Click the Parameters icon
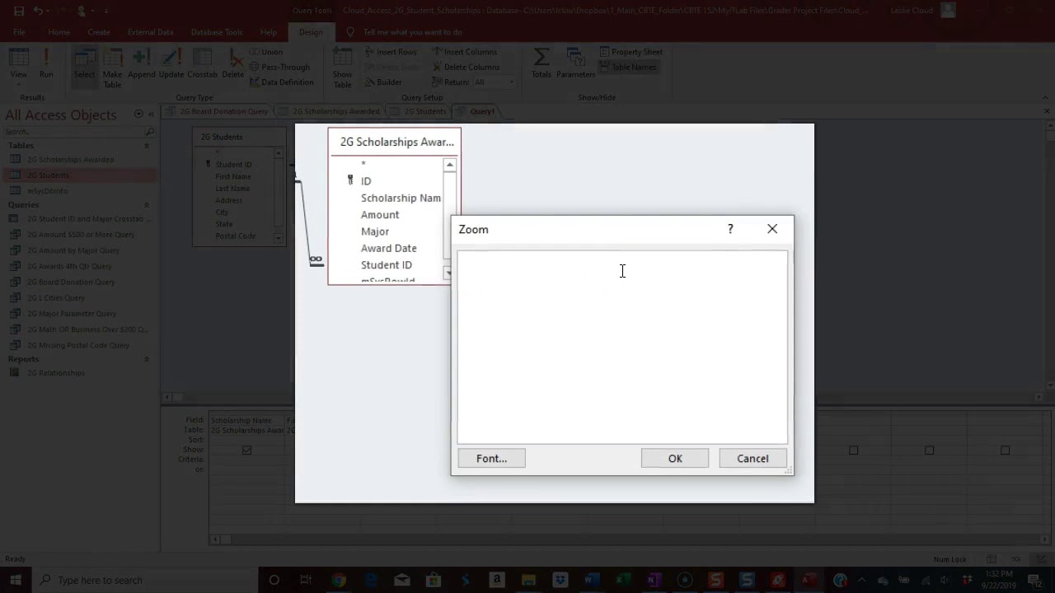Image resolution: width=1055 pixels, height=593 pixels. (x=575, y=64)
